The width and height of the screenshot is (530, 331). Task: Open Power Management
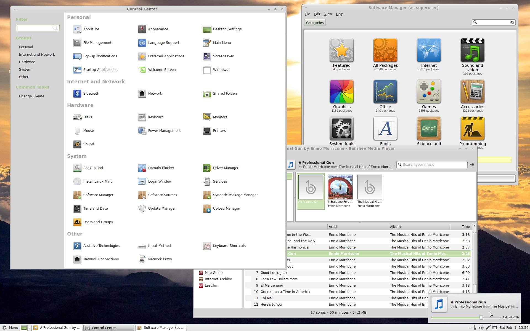pos(160,130)
